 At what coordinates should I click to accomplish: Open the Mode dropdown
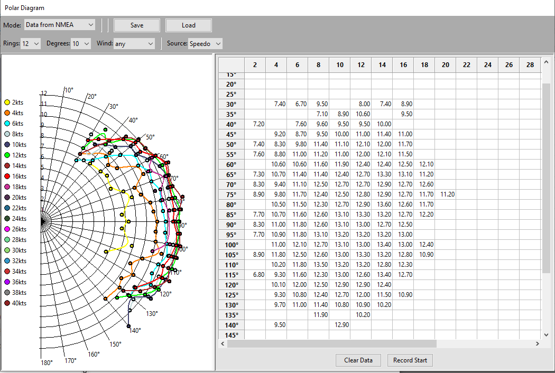pos(60,25)
